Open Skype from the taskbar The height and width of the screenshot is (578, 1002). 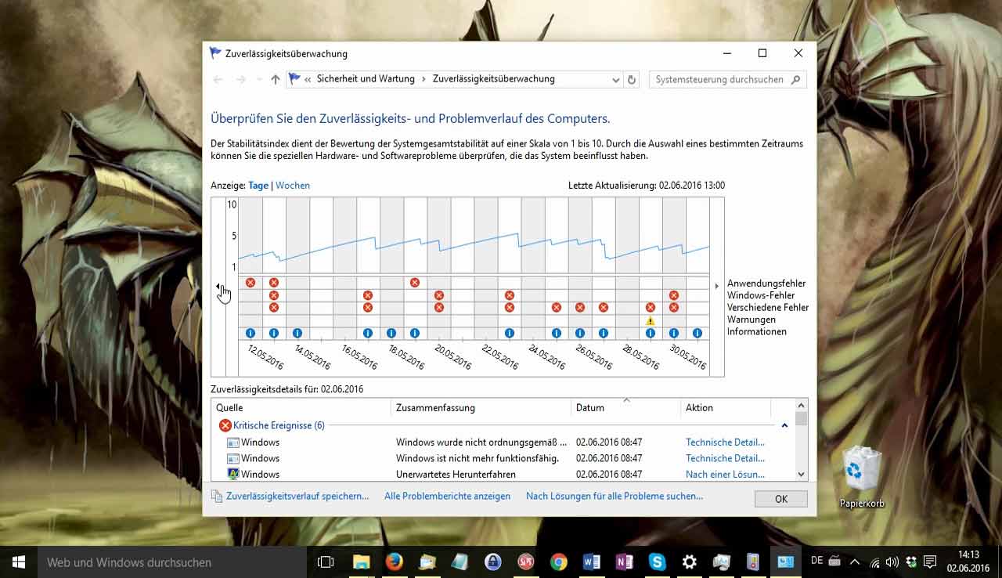point(657,562)
